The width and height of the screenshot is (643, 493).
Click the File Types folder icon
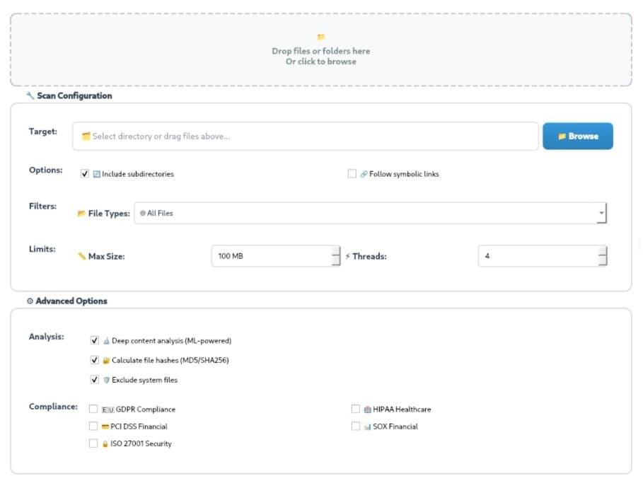[81, 214]
